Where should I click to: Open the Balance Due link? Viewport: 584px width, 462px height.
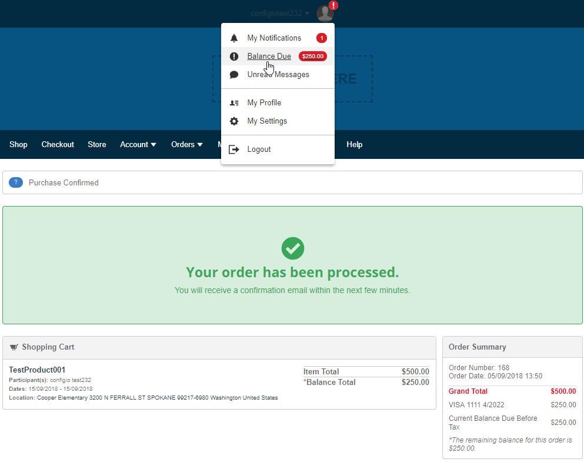[269, 56]
